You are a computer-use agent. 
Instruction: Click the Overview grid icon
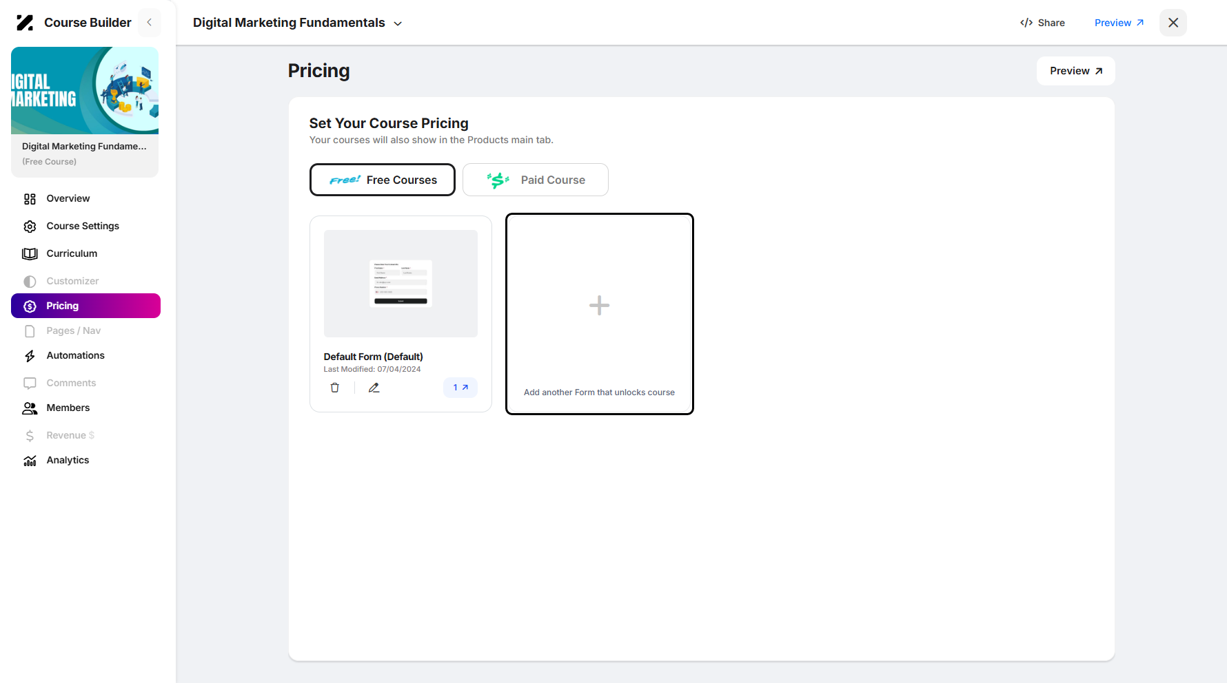pyautogui.click(x=30, y=199)
